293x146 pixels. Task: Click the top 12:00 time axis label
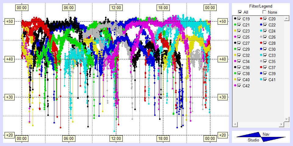click(x=116, y=7)
